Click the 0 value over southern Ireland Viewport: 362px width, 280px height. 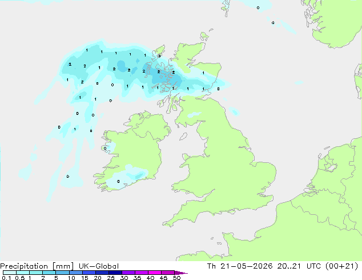[118, 181]
